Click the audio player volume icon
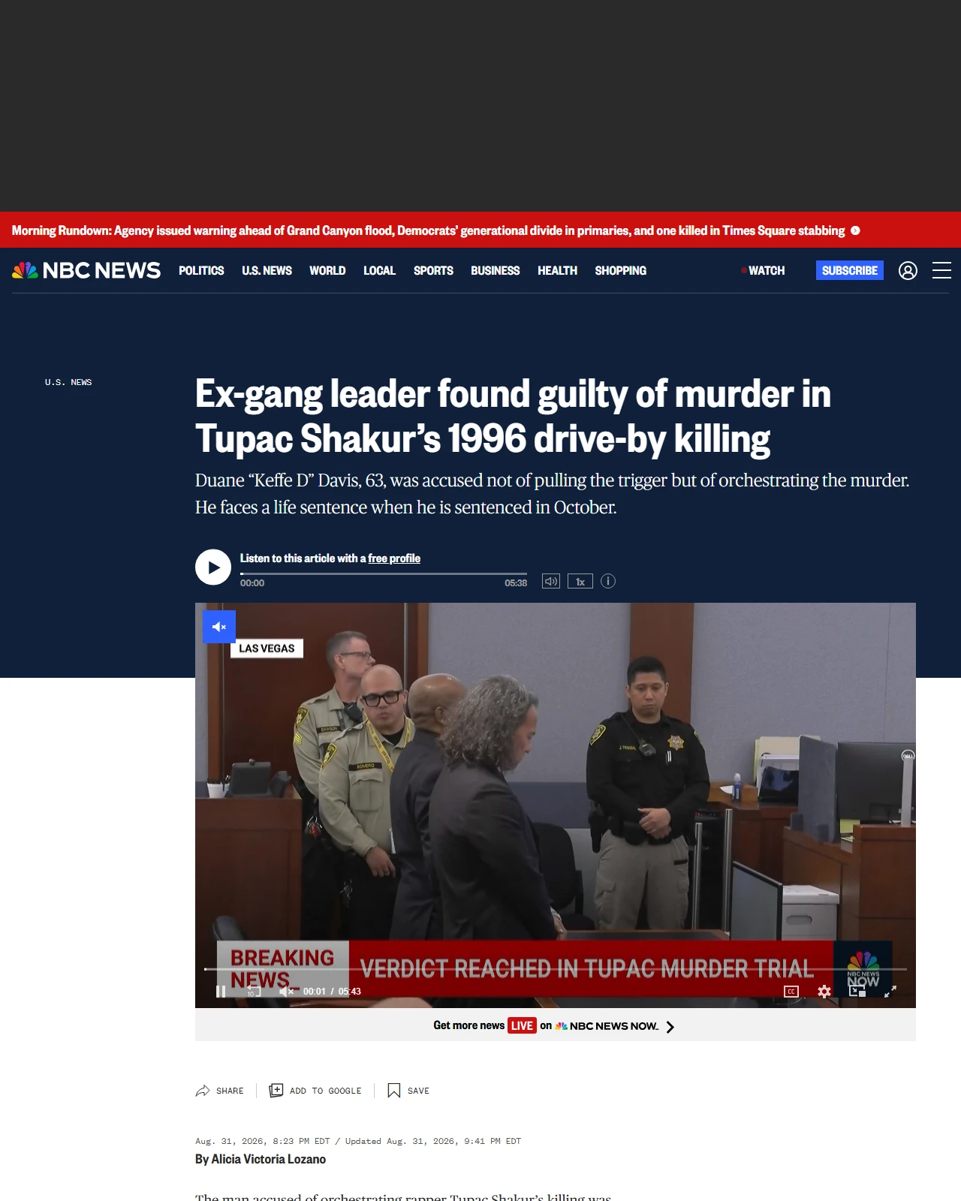961x1201 pixels. click(x=551, y=581)
